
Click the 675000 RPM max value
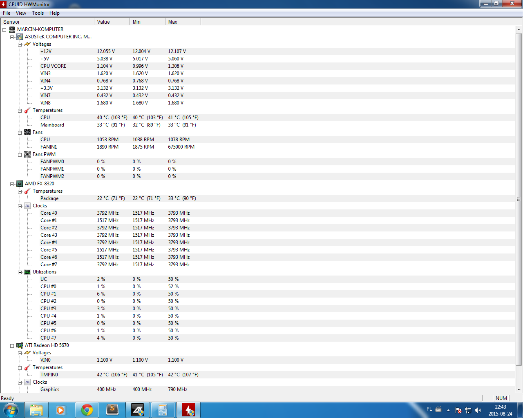click(181, 147)
